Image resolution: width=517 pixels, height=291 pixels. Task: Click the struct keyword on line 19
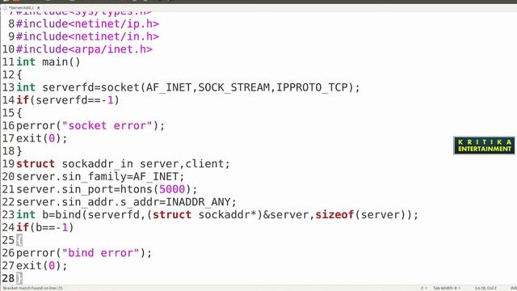click(x=36, y=163)
